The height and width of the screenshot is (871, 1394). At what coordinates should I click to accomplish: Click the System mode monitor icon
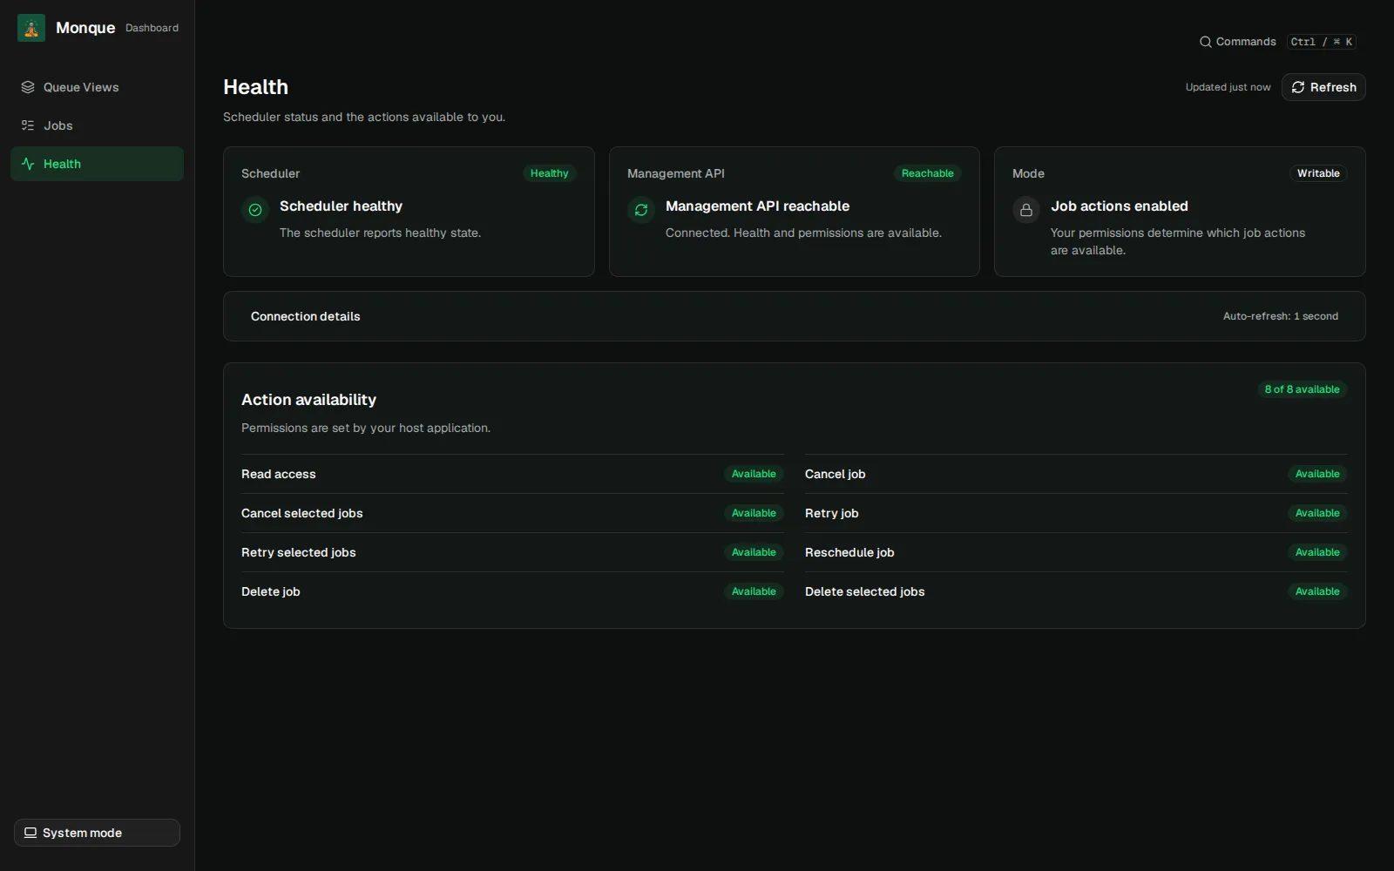point(30,833)
